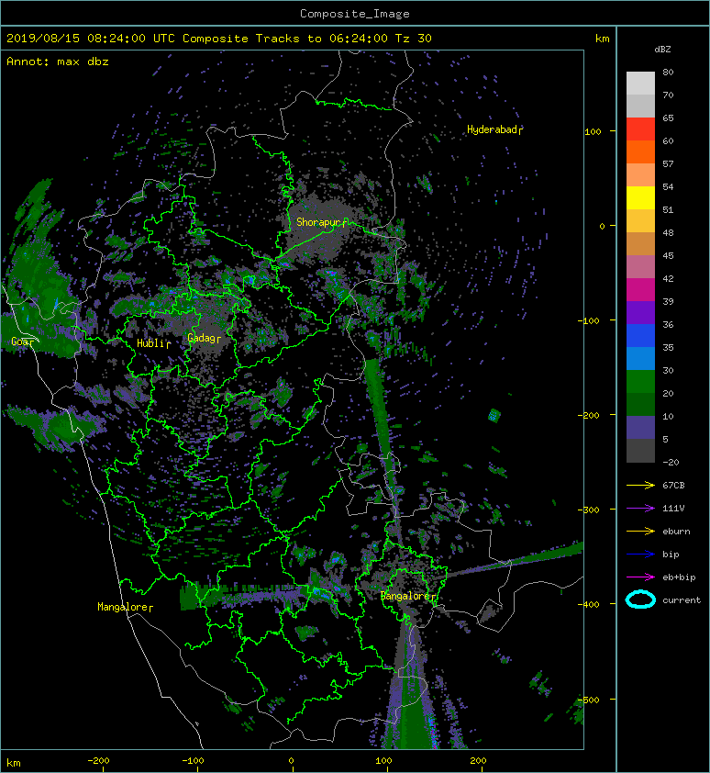Viewport: 710px width, 773px height.
Task: Click the purple 111V track arrow in legend
Action: tap(640, 509)
